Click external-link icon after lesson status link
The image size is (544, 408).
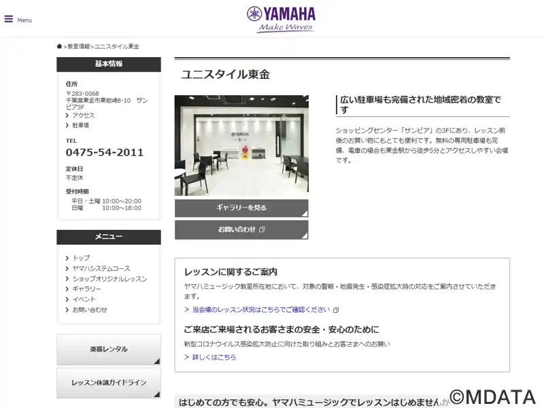(x=336, y=310)
